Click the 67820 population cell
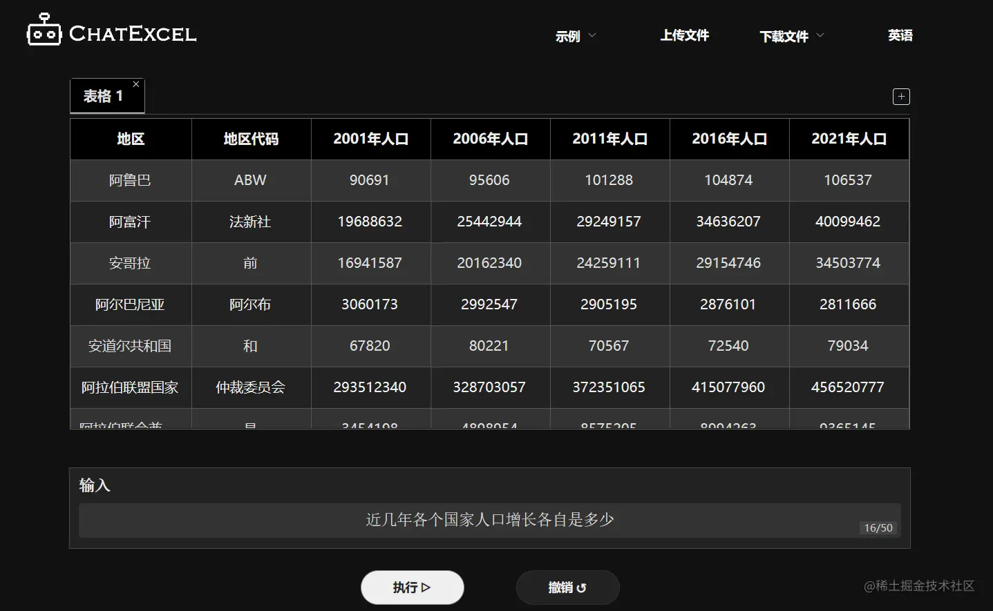This screenshot has width=993, height=611. 370,346
